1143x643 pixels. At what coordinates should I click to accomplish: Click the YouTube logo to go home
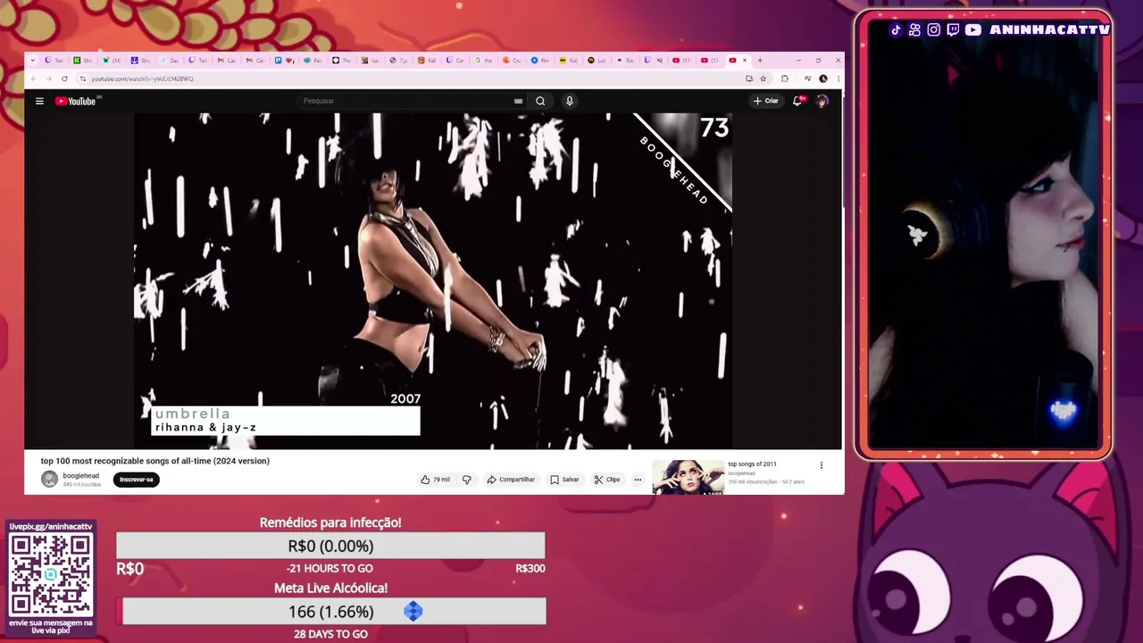pyautogui.click(x=76, y=101)
